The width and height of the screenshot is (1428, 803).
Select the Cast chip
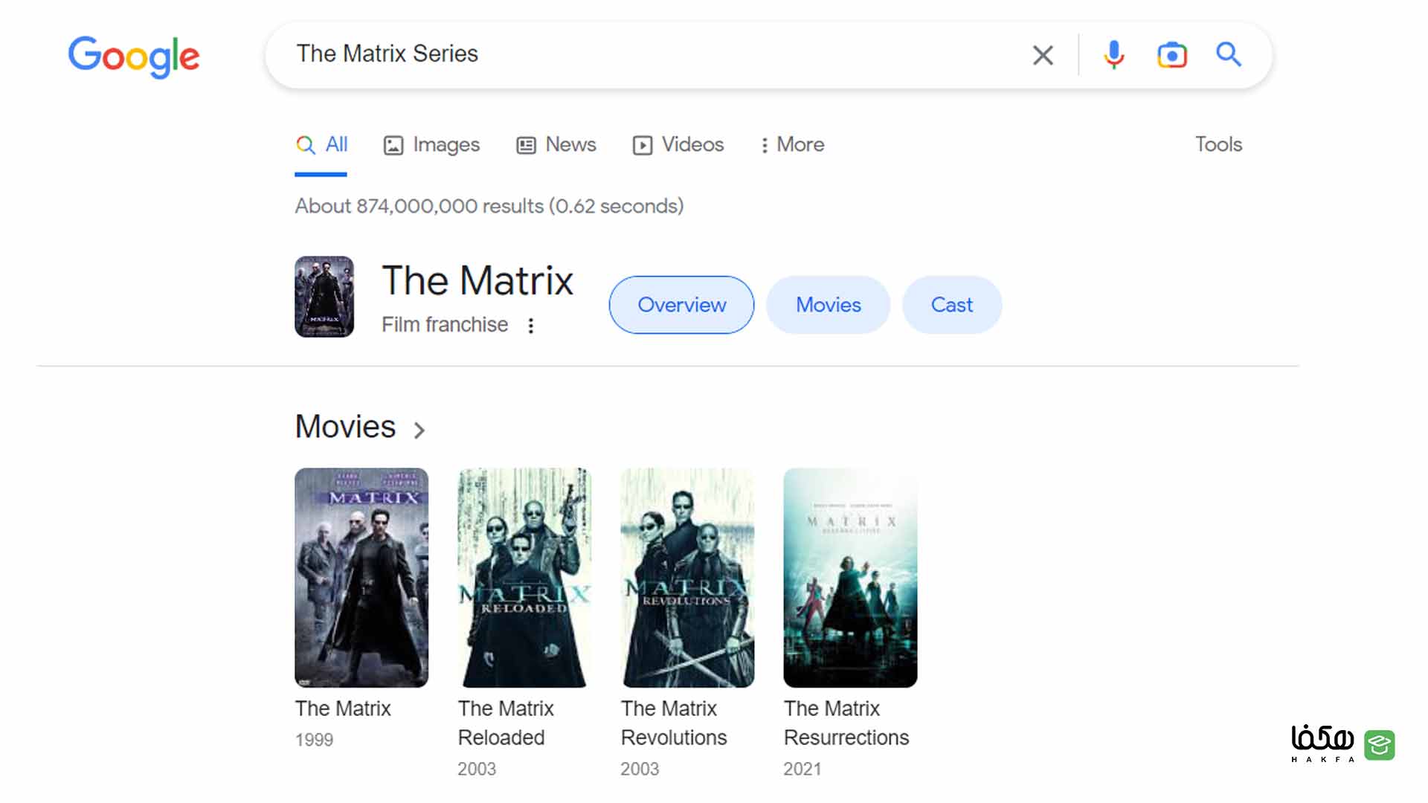(952, 305)
